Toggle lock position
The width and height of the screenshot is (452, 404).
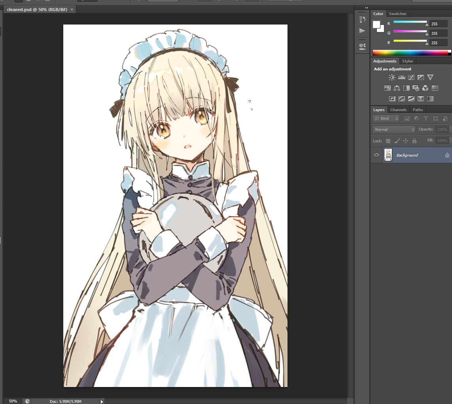pyautogui.click(x=405, y=141)
